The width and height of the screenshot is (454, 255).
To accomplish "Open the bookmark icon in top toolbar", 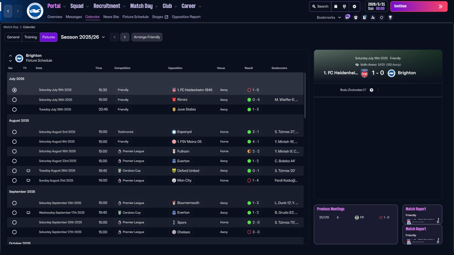I will coord(336,6).
